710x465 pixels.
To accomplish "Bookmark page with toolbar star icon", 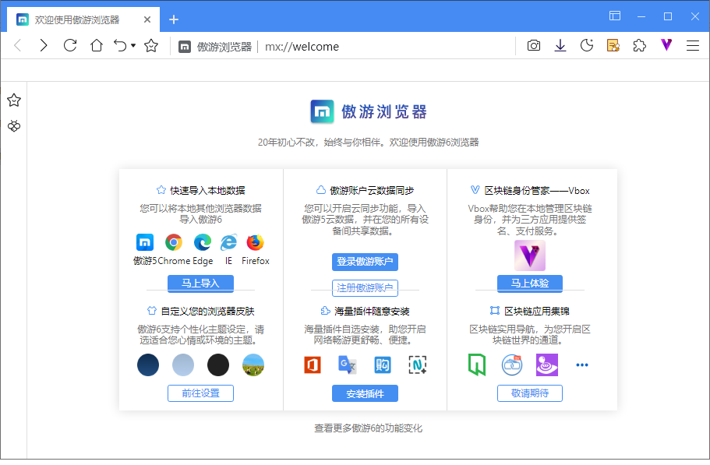I will click(x=151, y=46).
